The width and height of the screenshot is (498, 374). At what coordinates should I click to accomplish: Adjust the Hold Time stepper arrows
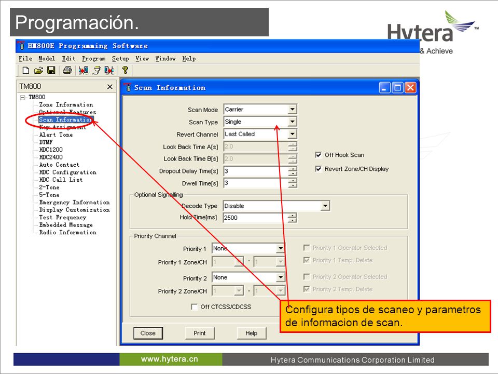pyautogui.click(x=292, y=218)
